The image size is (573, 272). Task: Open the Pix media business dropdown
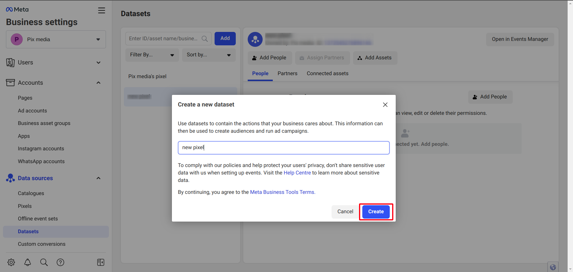[x=56, y=39]
